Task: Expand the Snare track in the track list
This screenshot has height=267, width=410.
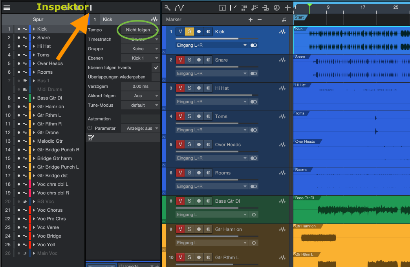Action: 34,38
